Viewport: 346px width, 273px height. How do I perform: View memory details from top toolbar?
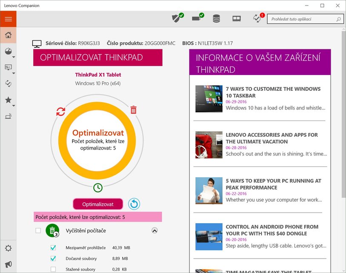pyautogui.click(x=237, y=18)
